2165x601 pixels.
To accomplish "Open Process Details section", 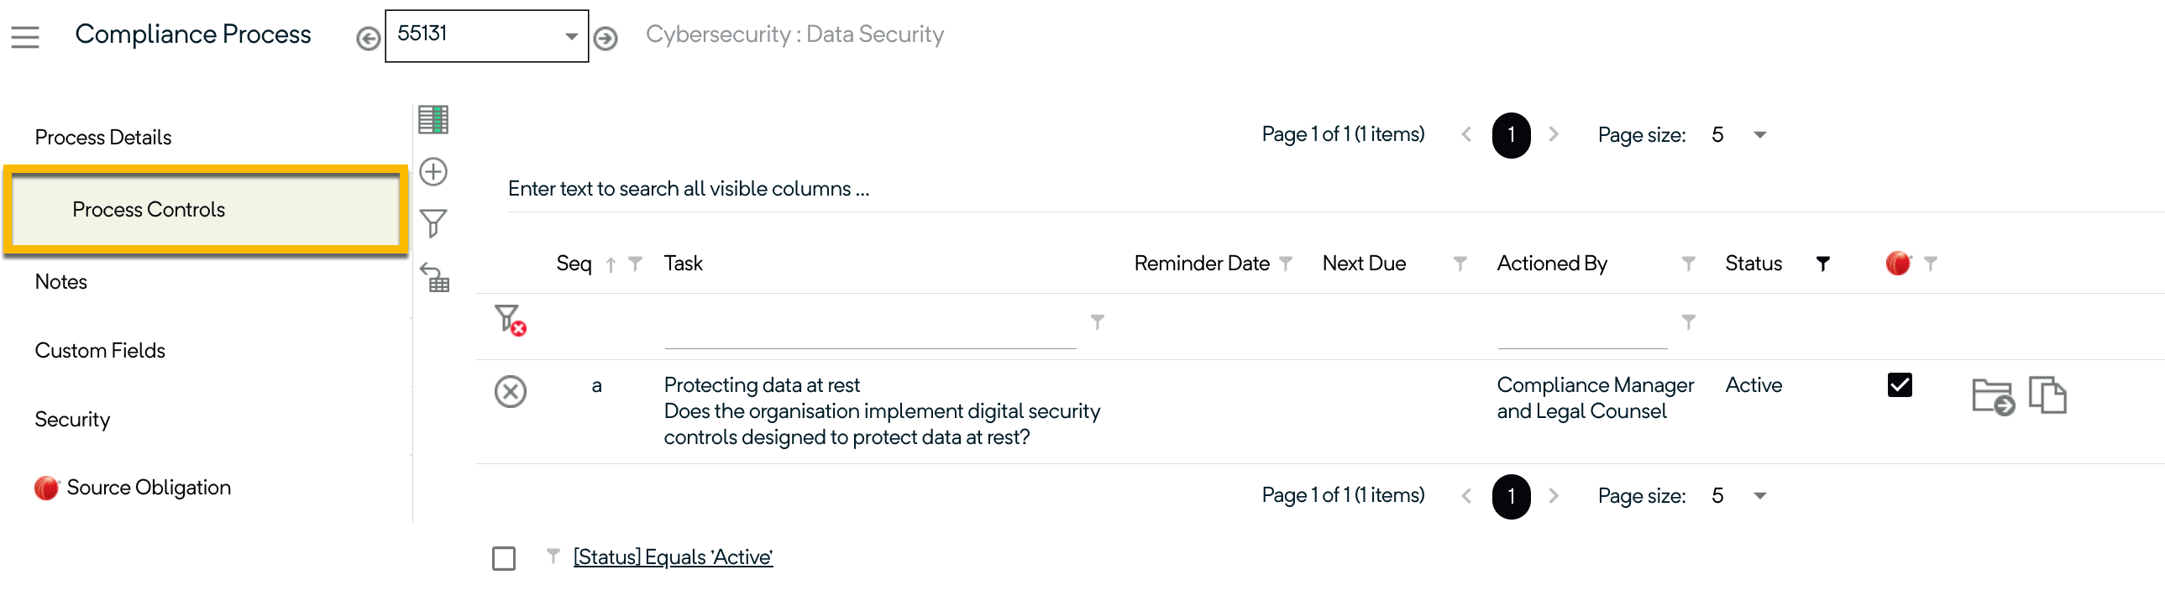I will click(103, 137).
